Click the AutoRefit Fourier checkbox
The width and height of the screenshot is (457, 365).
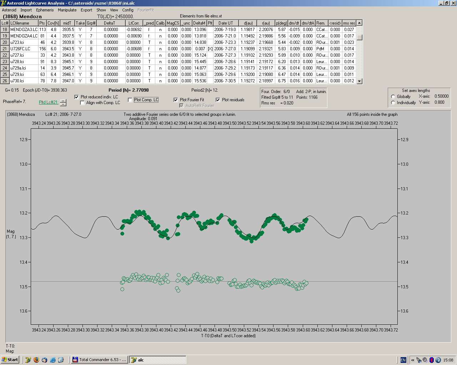tap(181, 106)
